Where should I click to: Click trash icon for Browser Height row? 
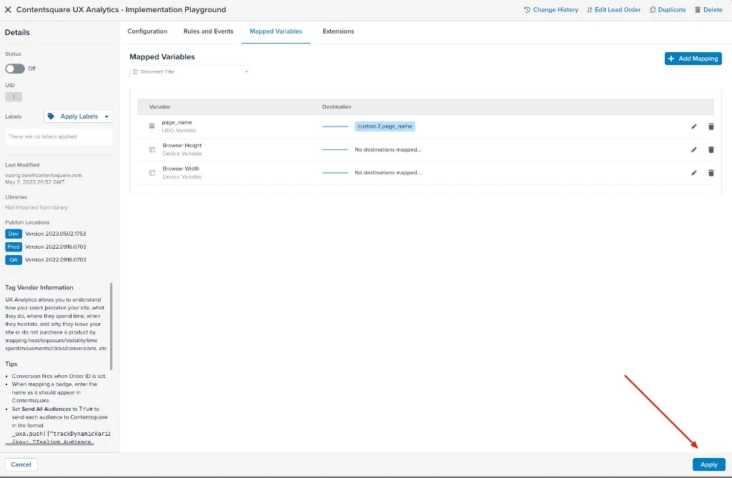click(x=711, y=150)
